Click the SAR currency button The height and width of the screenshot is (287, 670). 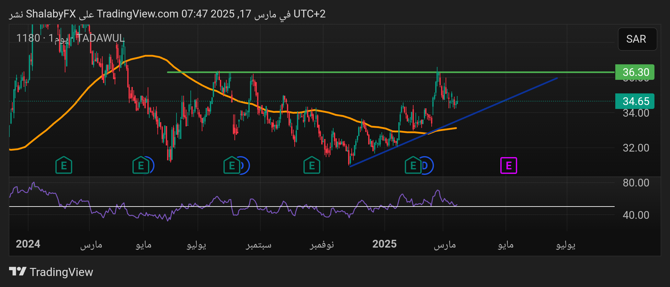coord(637,39)
